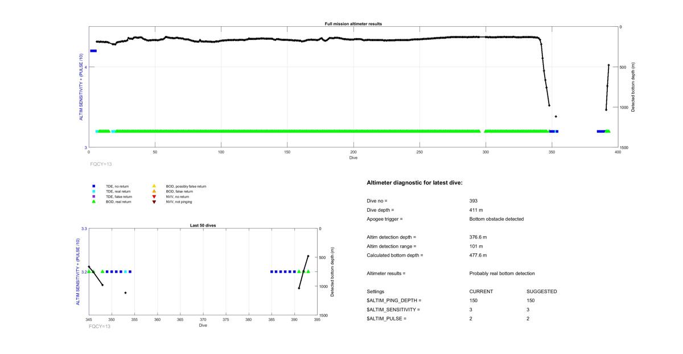Click the current $ALTIM_SENSITIVITY value 3
The width and height of the screenshot is (683, 354).
click(471, 310)
